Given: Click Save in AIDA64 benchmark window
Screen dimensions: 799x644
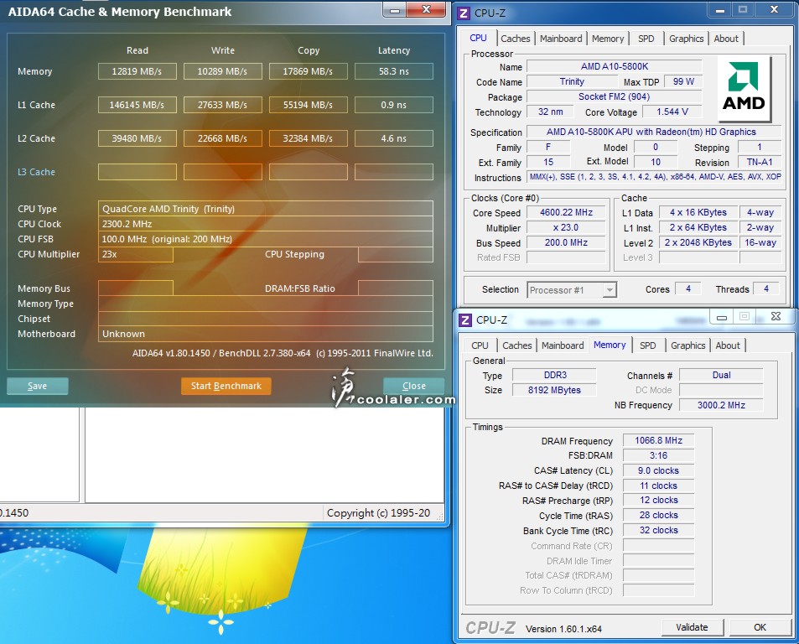Looking at the screenshot, I should [x=37, y=386].
